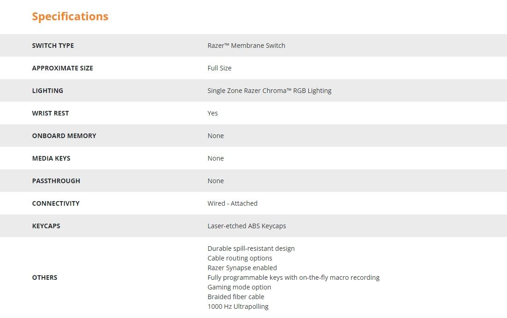Select the WRIST REST label

tap(50, 113)
